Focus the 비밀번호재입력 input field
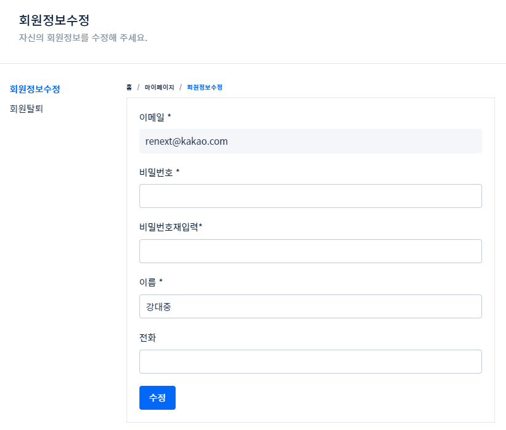This screenshot has height=430, width=506. click(311, 251)
